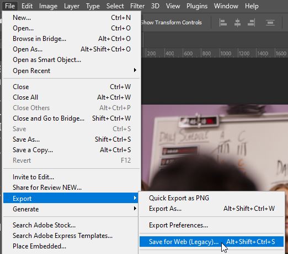288x254 pixels.
Task: Expand the Generate submenu
Action: [71, 209]
